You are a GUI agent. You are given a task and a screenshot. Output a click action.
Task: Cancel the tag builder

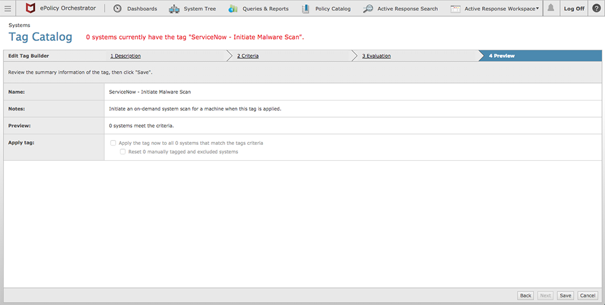(588, 296)
